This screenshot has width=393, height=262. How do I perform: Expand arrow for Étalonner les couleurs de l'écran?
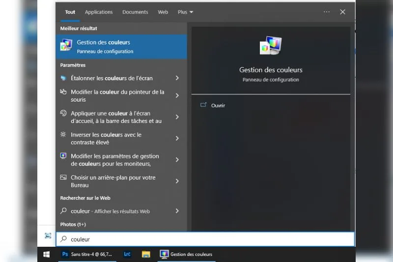[x=177, y=78]
